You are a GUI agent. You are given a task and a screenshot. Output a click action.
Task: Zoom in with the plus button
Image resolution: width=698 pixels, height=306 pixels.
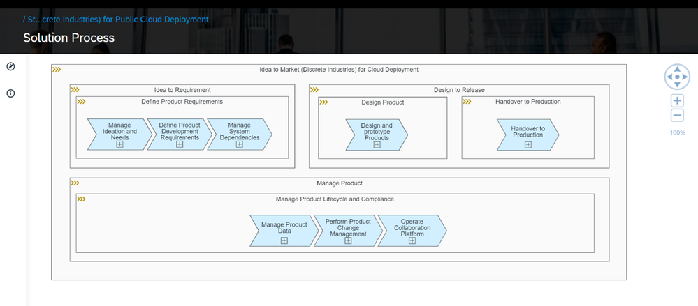click(x=677, y=101)
